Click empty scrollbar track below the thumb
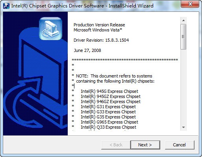Screen dimensions: 202x157 point(183,87)
